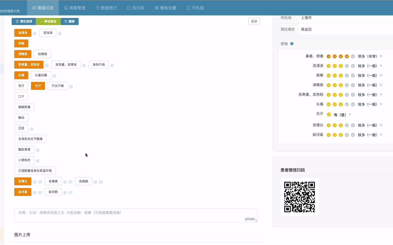Viewport: 393px width, 245px height.
Task: Open the 手机版 tab
Action: tap(195, 8)
